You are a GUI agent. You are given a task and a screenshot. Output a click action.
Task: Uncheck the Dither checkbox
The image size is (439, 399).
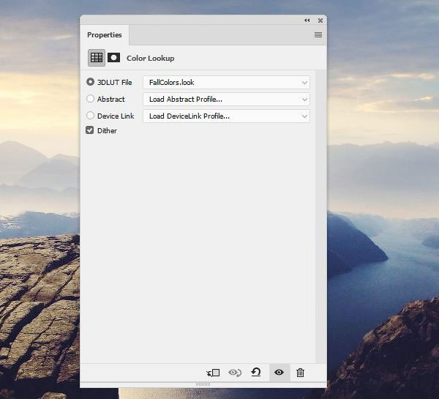89,130
